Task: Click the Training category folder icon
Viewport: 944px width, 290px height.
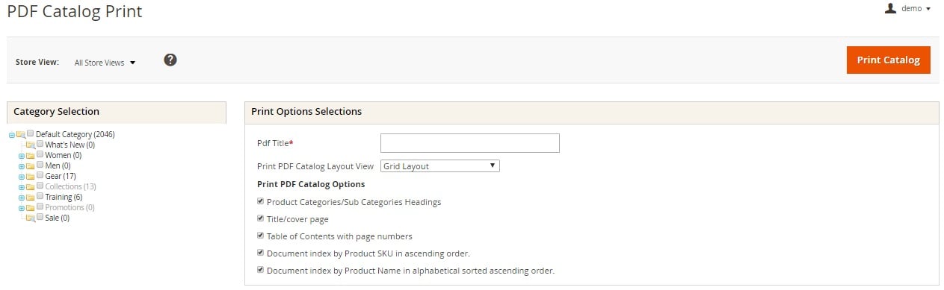Action: point(31,197)
